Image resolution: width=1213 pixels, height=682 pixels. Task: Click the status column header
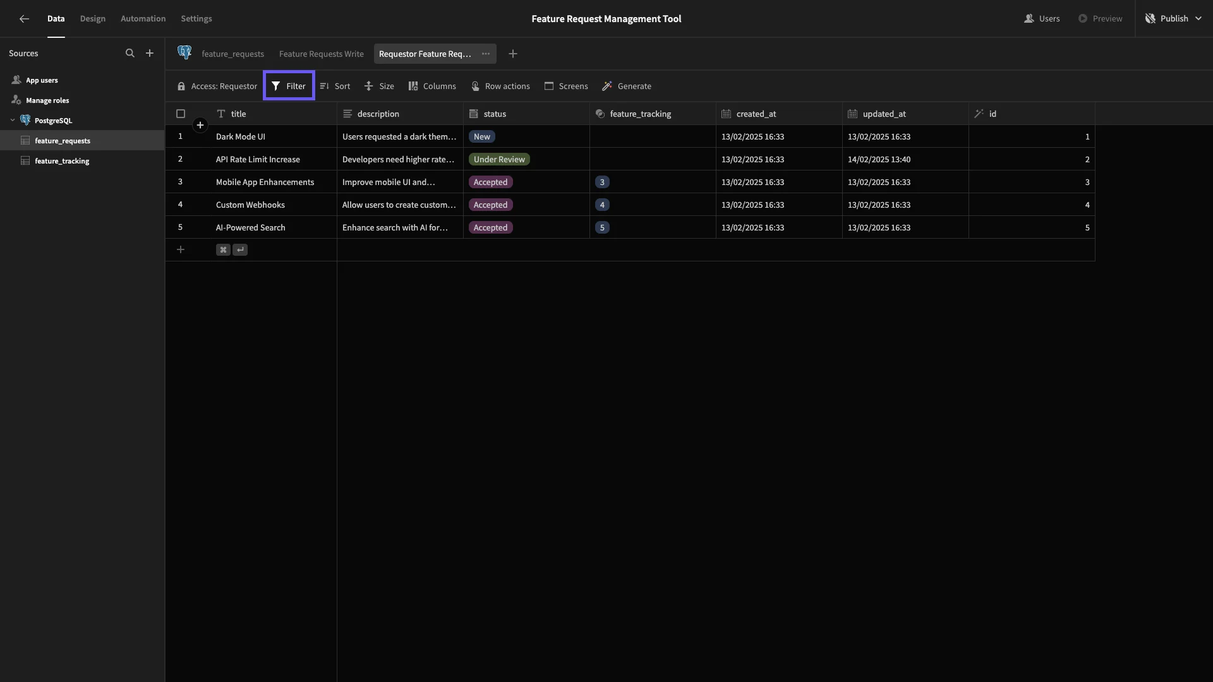526,114
